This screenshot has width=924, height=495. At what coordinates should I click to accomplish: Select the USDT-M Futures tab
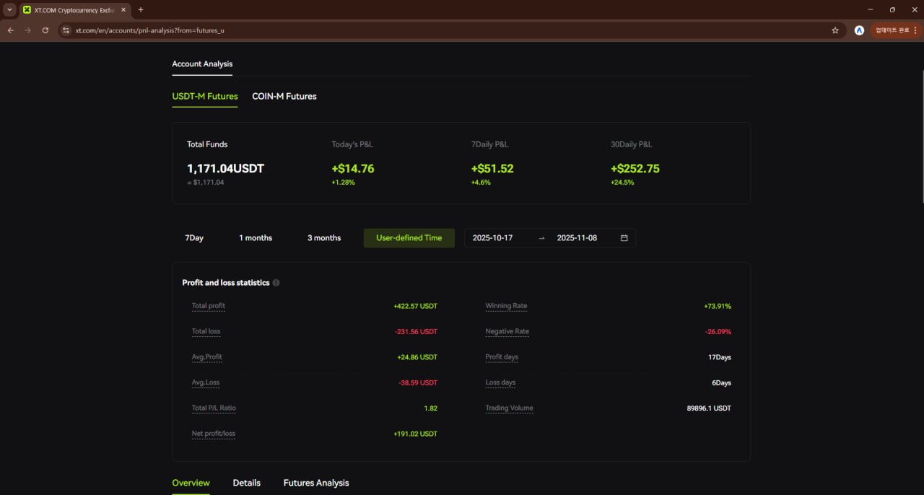pos(205,96)
